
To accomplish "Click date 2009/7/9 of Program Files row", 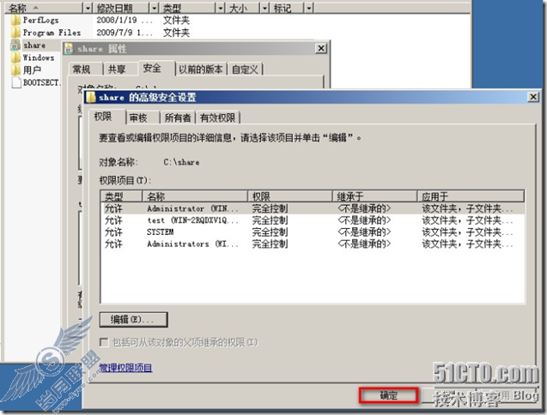I will tap(125, 33).
